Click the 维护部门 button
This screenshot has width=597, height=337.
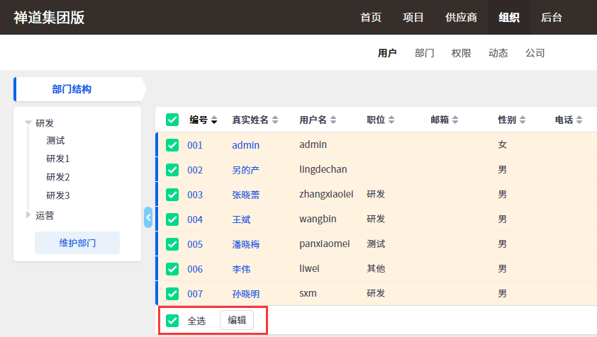click(77, 243)
